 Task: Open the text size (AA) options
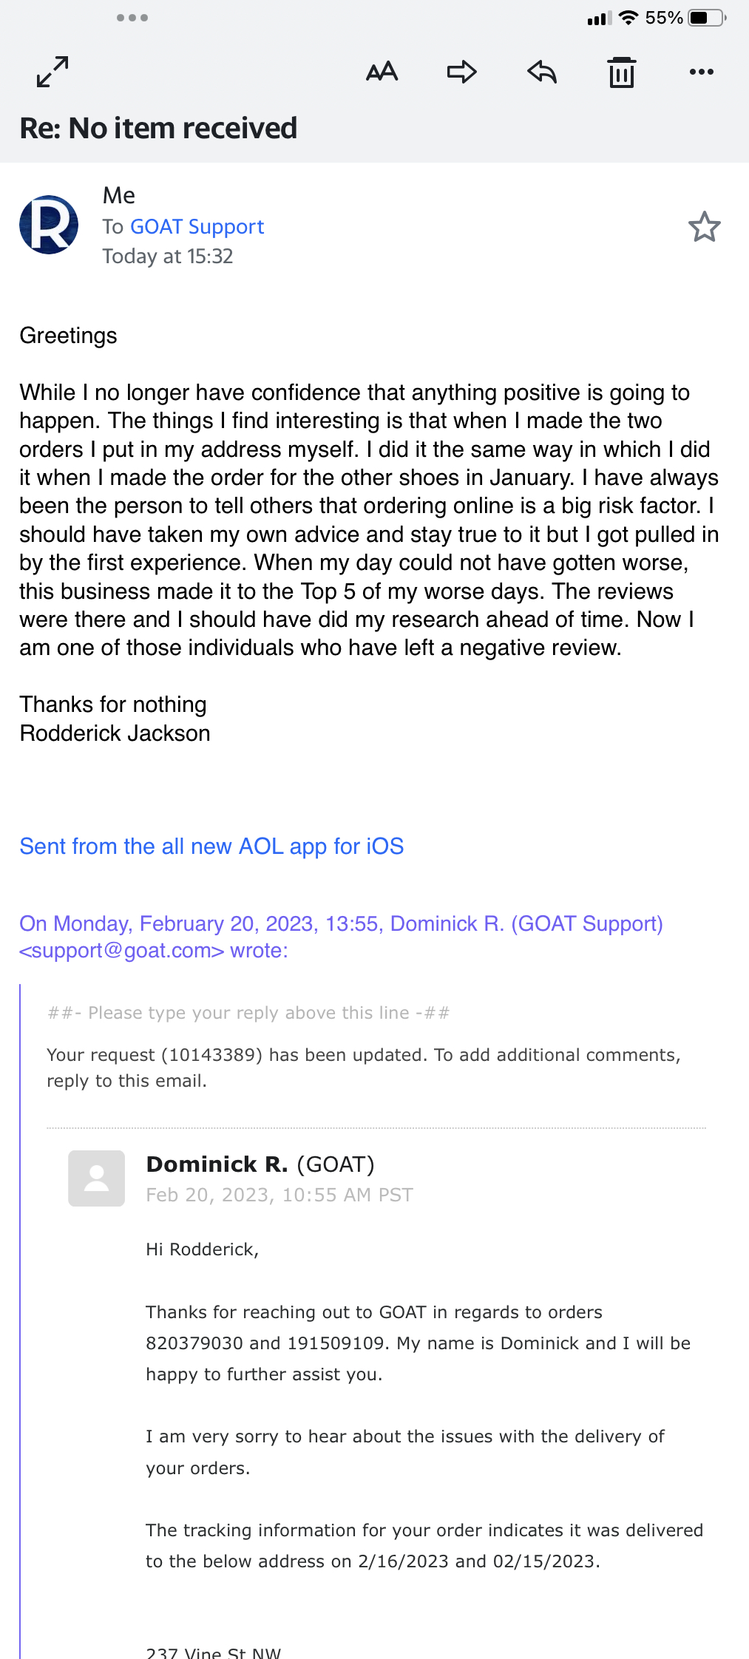(383, 72)
